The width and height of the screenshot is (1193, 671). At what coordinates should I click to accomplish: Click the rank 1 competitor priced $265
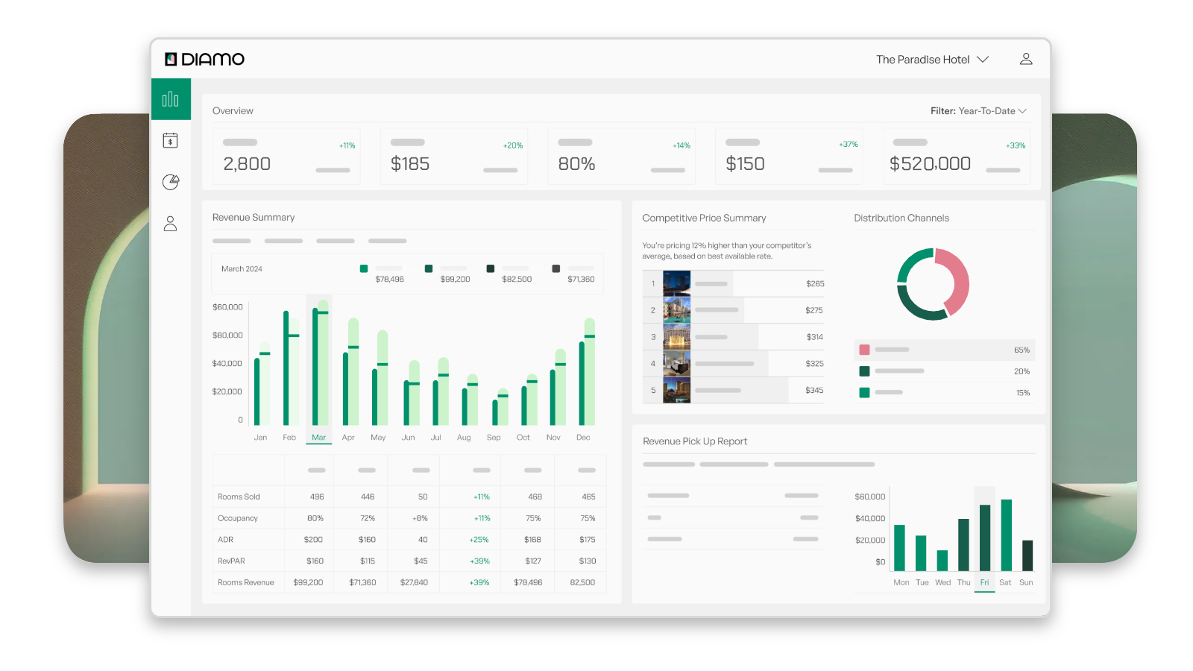tap(733, 283)
